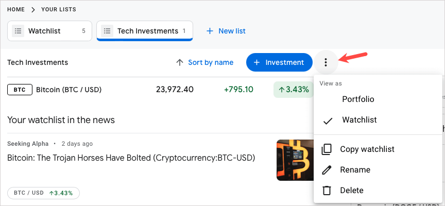Go to HOME breadcrumb link

16,9
